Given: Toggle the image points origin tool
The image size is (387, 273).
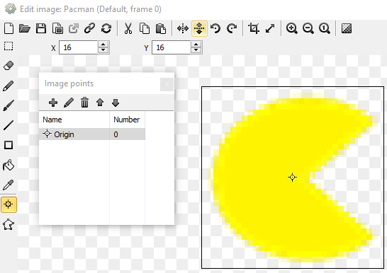Looking at the screenshot, I should coord(9,204).
